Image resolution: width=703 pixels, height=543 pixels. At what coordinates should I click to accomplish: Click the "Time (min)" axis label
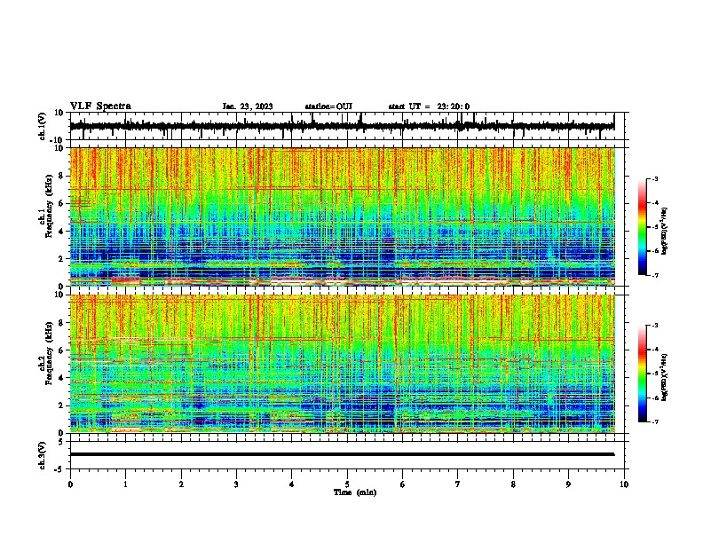[x=355, y=492]
